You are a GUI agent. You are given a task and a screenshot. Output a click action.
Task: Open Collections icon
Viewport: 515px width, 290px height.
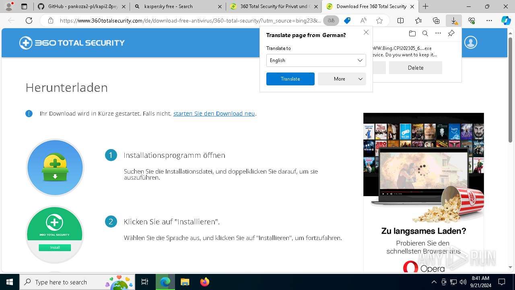[436, 21]
